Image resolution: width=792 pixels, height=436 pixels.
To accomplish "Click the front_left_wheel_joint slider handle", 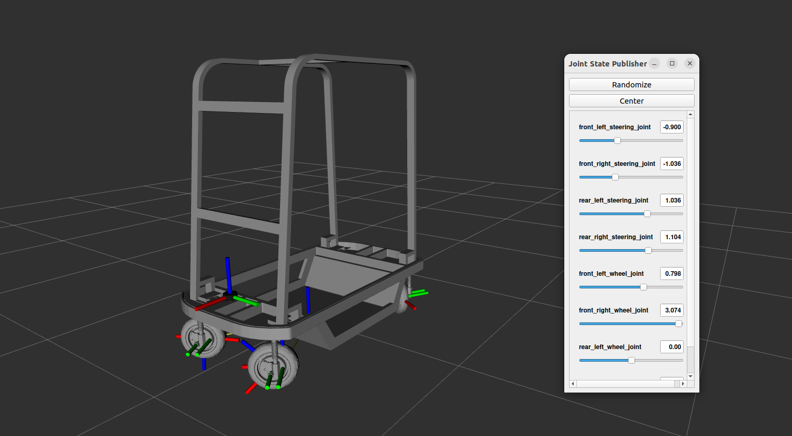I will (x=643, y=287).
